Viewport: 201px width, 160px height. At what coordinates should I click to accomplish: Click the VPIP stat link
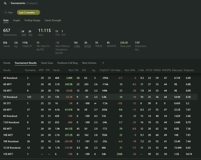pos(24,35)
